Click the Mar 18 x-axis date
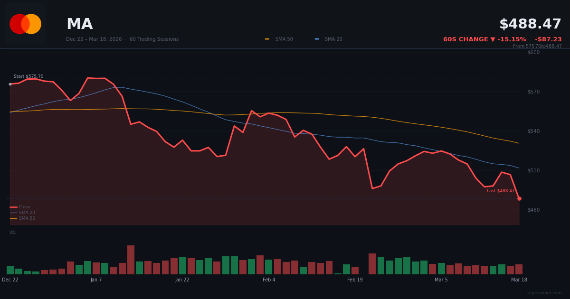570x299 pixels. [519, 280]
